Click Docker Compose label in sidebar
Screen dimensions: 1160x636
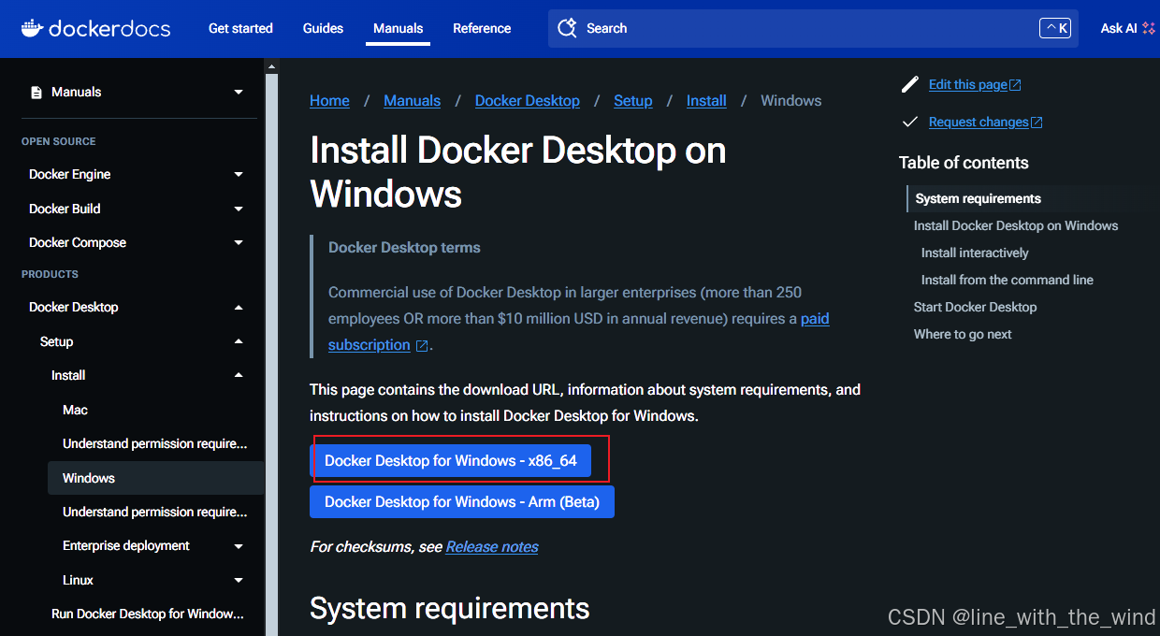point(78,242)
